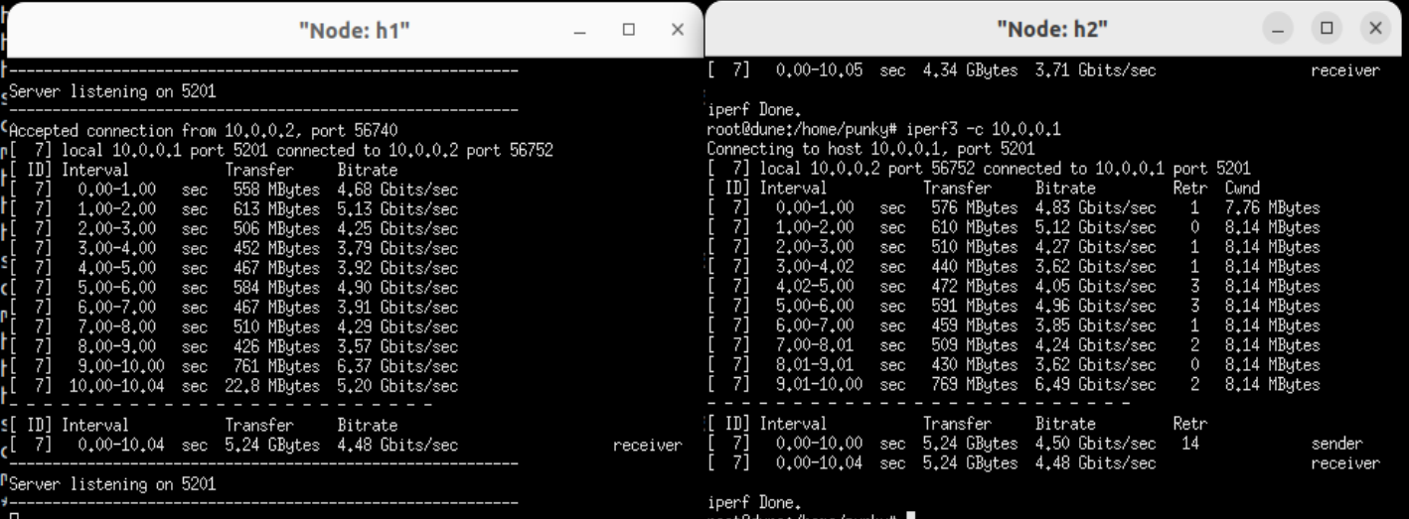Focus the "Node: h2" title bar
The image size is (1409, 519).
1052,30
